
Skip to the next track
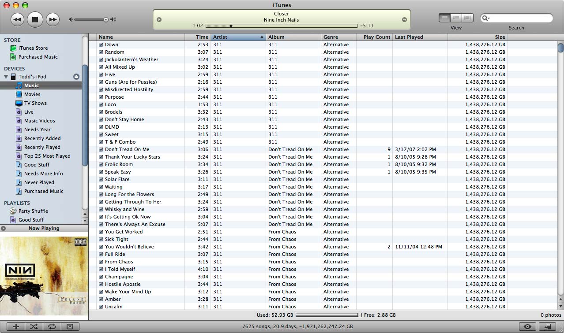click(53, 19)
